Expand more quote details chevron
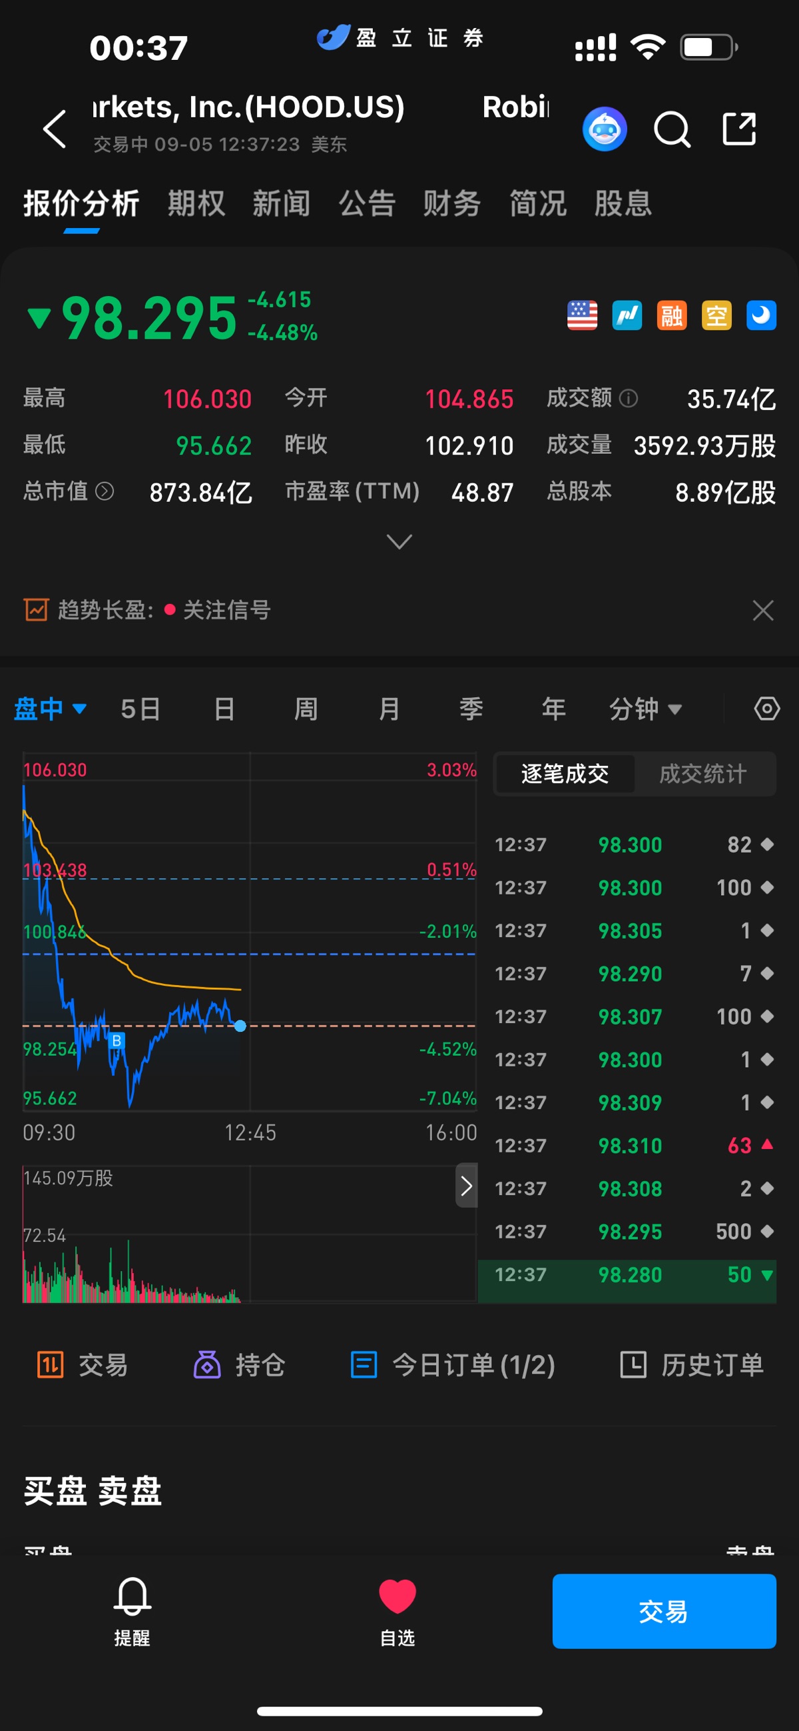Image resolution: width=799 pixels, height=1731 pixels. [x=400, y=541]
